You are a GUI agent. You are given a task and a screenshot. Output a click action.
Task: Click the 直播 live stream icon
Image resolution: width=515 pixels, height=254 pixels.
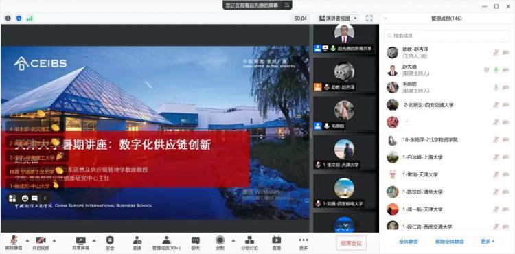(277, 240)
